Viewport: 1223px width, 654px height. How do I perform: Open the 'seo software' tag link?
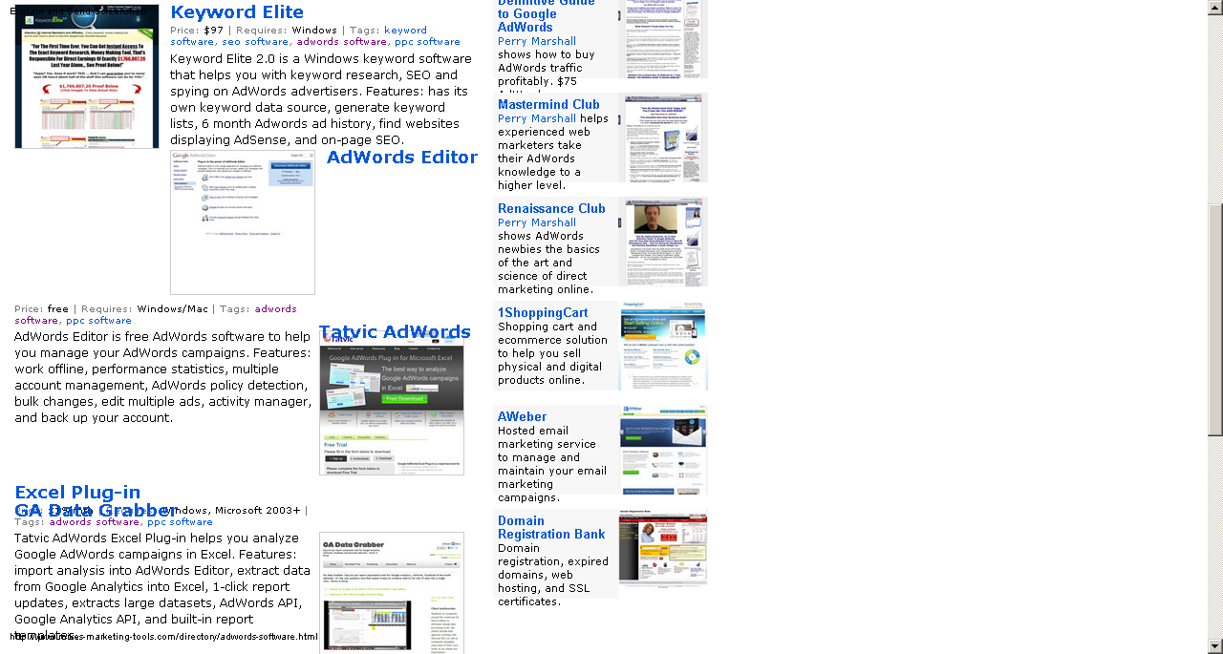pyautogui.click(x=255, y=42)
